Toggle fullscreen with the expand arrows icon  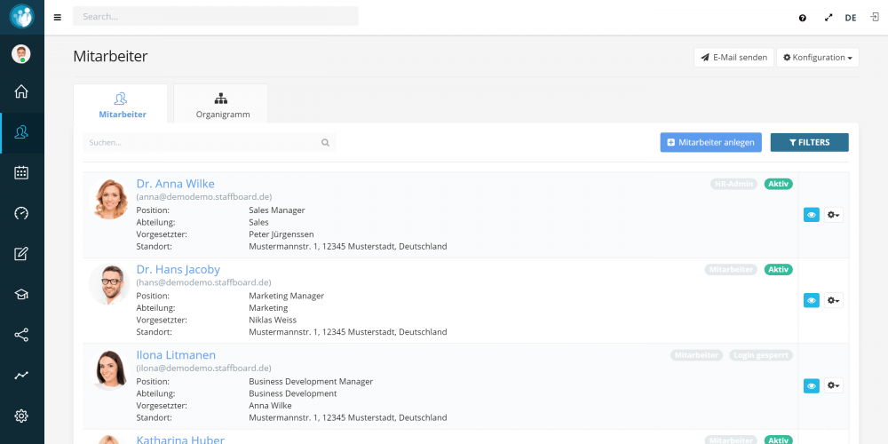(x=829, y=18)
